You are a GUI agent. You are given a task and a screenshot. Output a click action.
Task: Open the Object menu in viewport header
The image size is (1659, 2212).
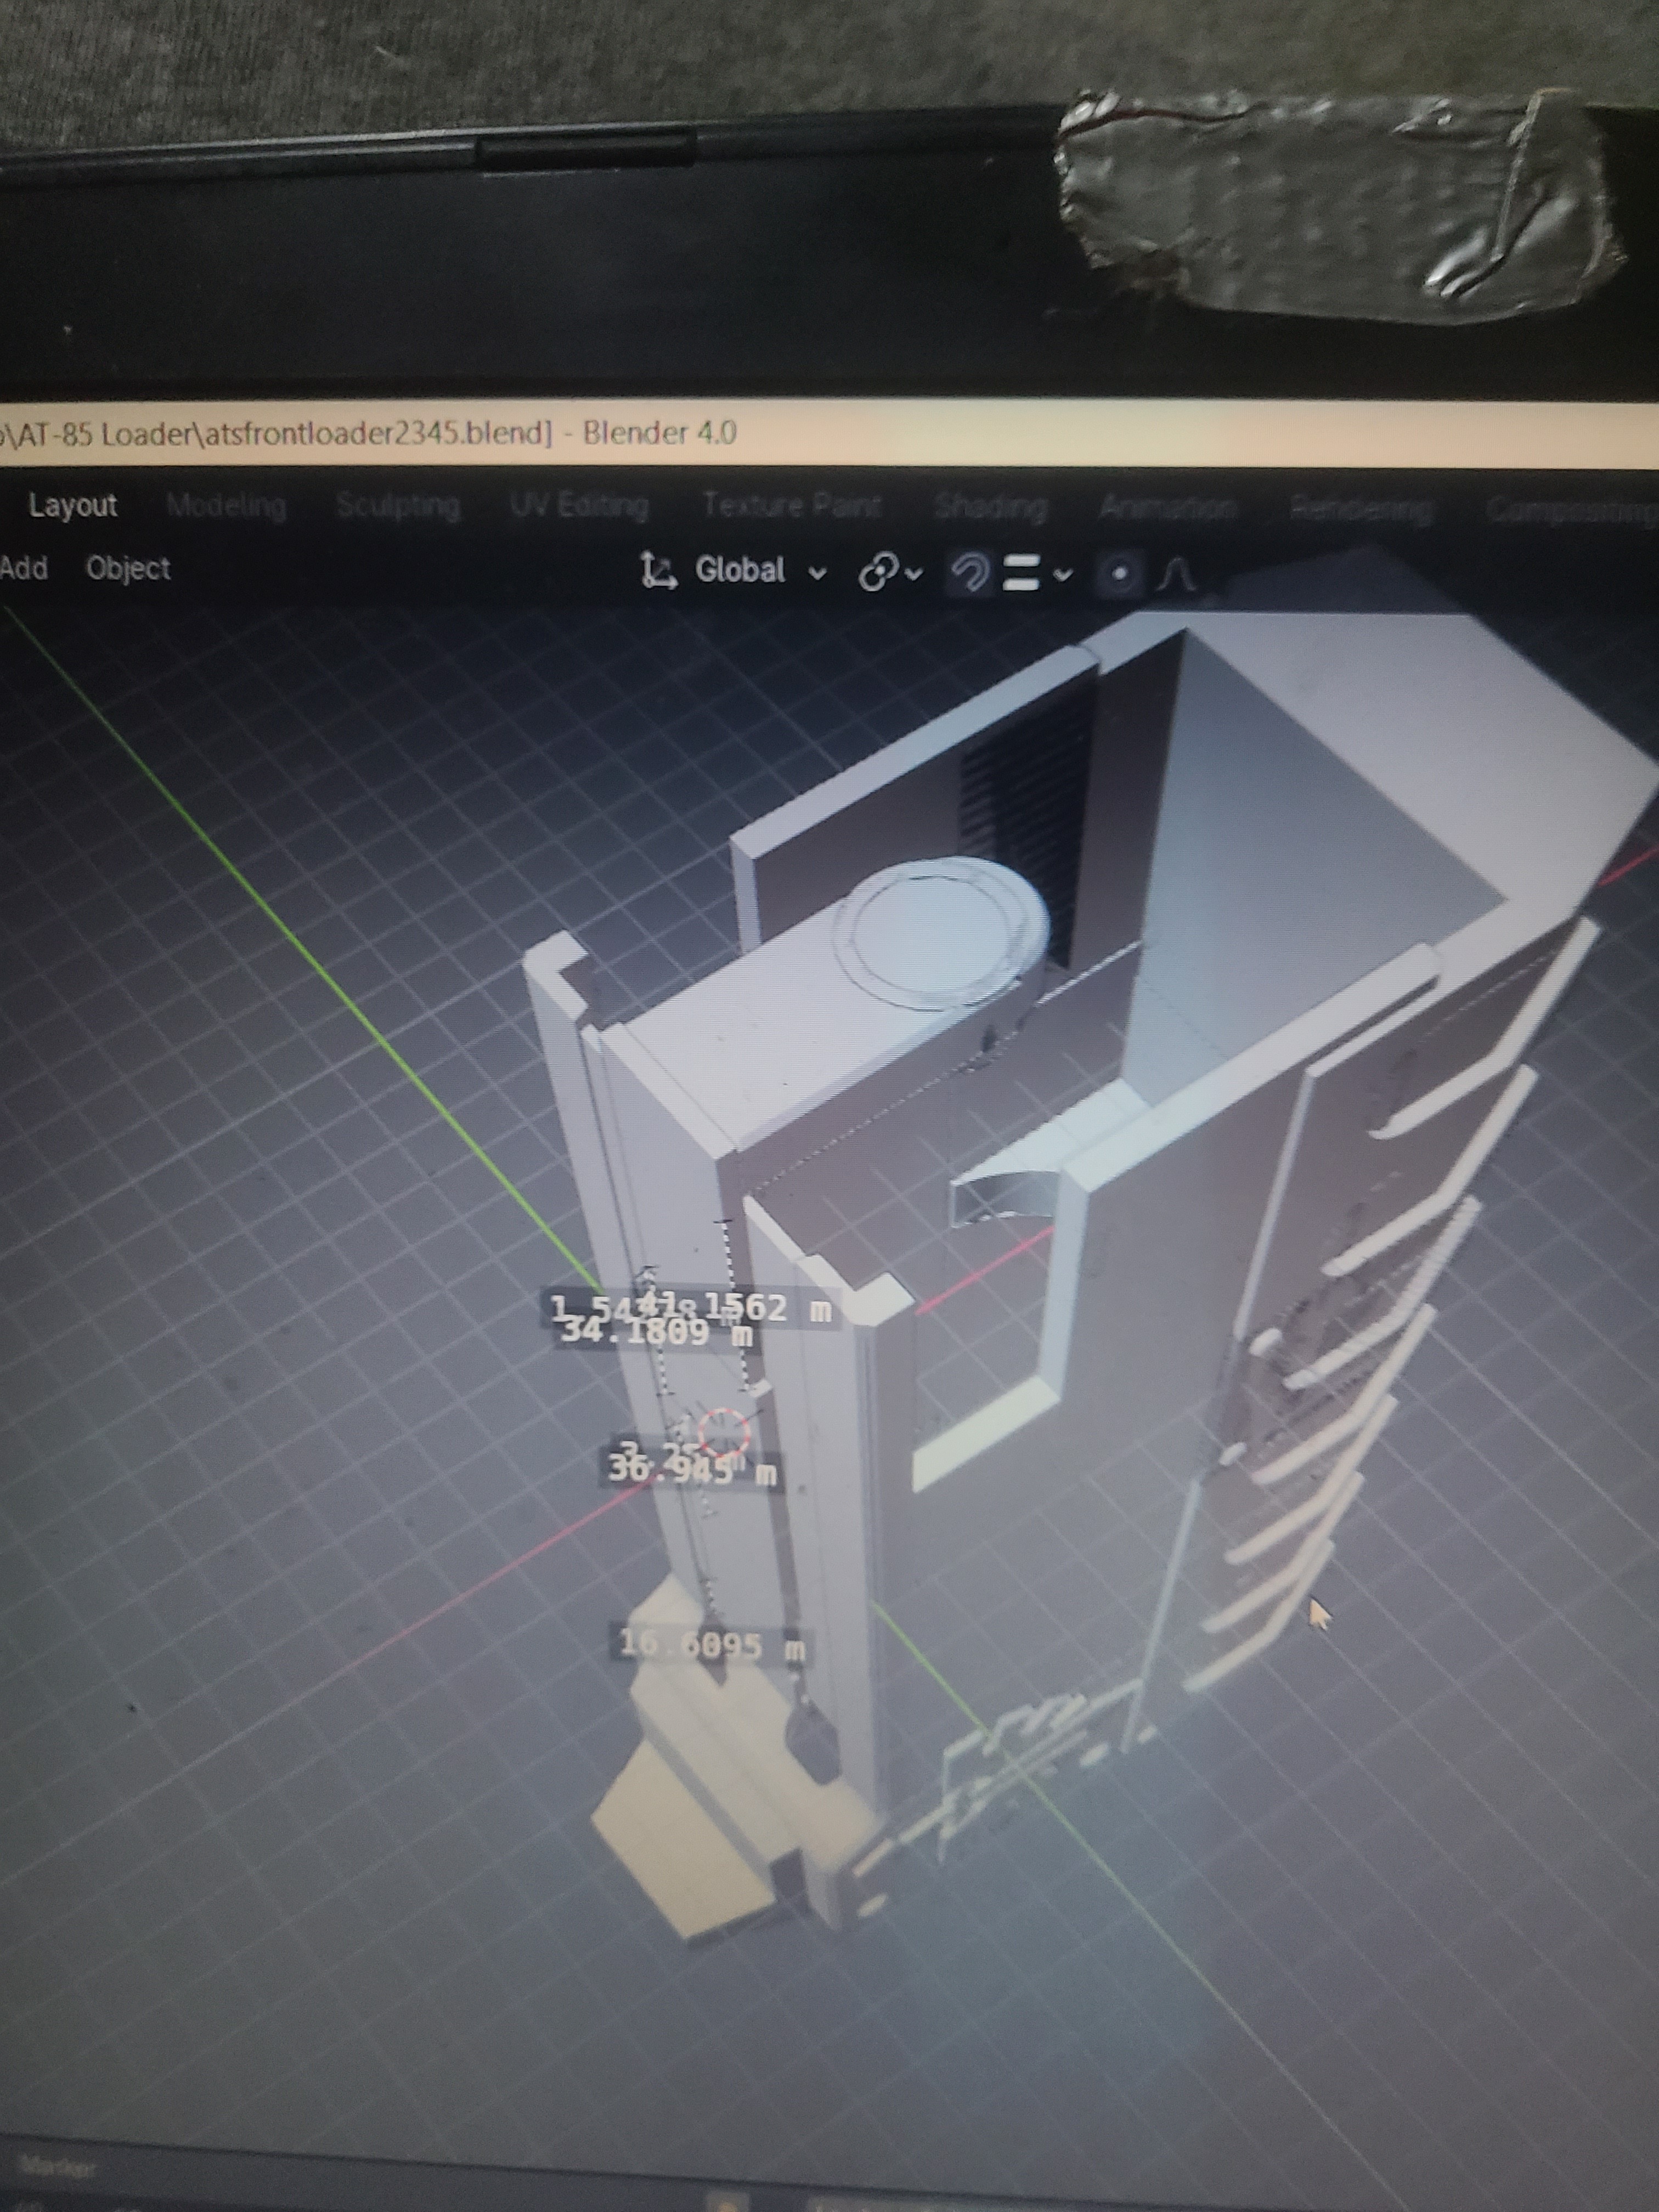128,568
